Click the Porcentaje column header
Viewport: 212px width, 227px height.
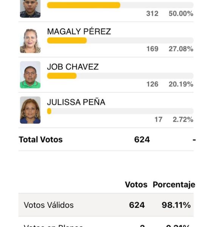click(174, 185)
